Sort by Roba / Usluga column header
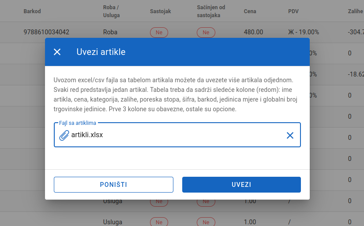364x226 pixels. click(x=112, y=11)
